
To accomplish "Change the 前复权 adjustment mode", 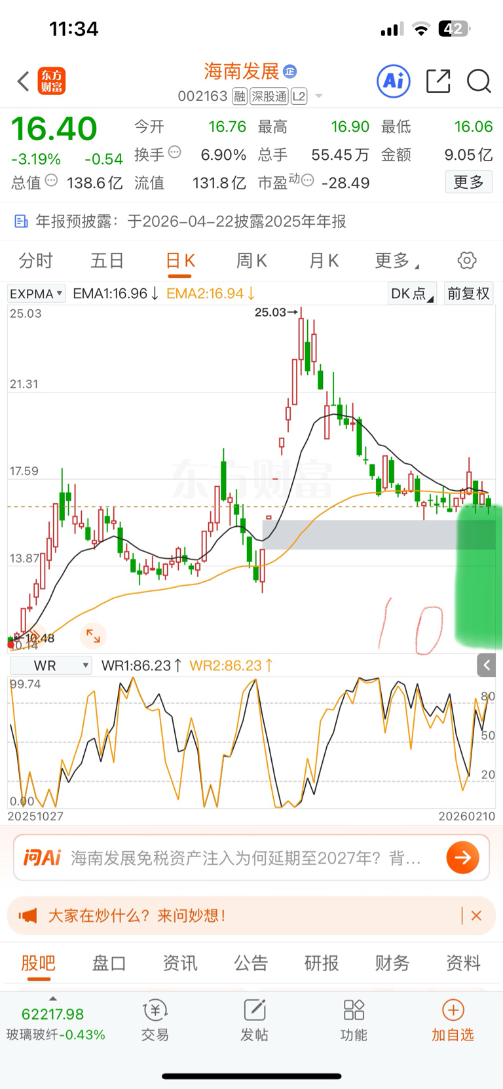I will click(x=468, y=294).
